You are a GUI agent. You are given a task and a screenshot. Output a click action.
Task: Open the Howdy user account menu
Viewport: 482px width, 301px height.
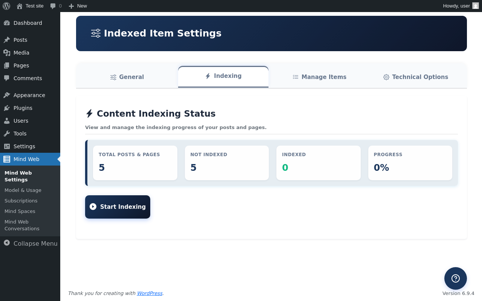pyautogui.click(x=460, y=6)
